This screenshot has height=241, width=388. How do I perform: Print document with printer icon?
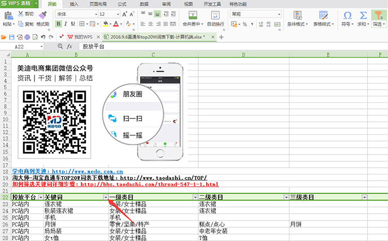click(x=27, y=37)
